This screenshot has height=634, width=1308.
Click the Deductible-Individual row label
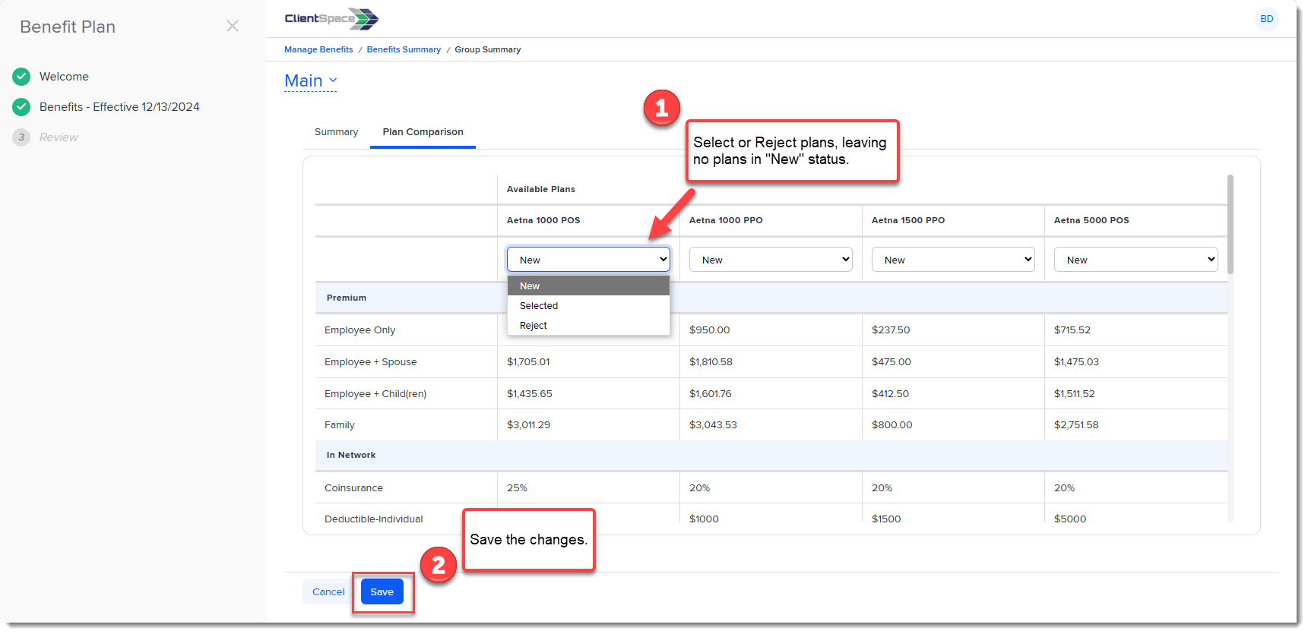point(374,519)
